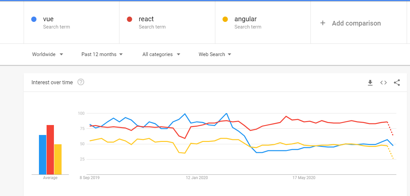
Task: Click the blue dot next to vue
Action: point(34,19)
